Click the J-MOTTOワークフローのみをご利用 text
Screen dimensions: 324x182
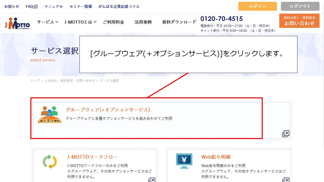pyautogui.click(x=97, y=166)
